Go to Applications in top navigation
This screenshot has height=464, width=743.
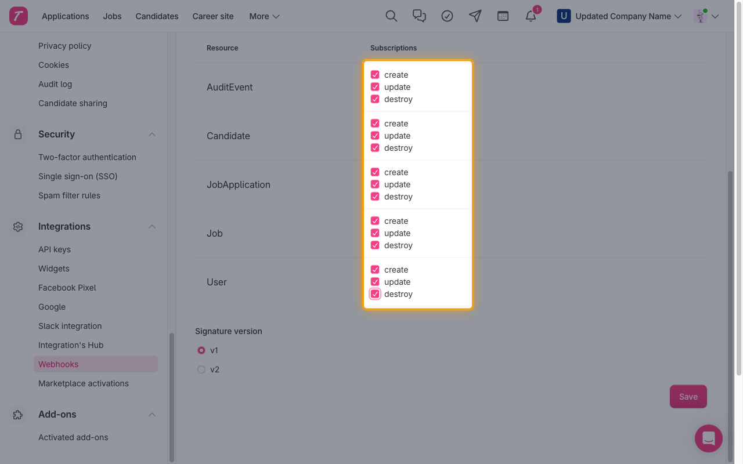pos(66,16)
